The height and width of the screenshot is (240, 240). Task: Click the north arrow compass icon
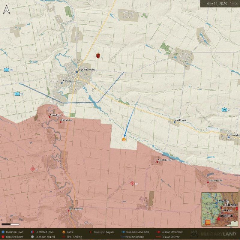[7, 10]
